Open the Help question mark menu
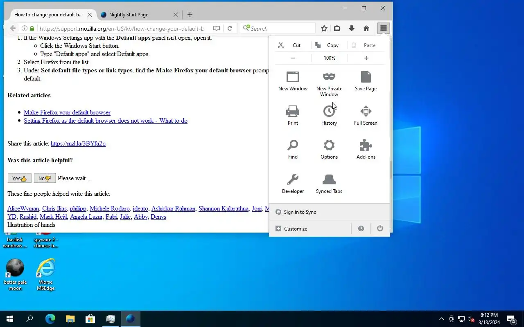This screenshot has height=327, width=524. point(361,228)
